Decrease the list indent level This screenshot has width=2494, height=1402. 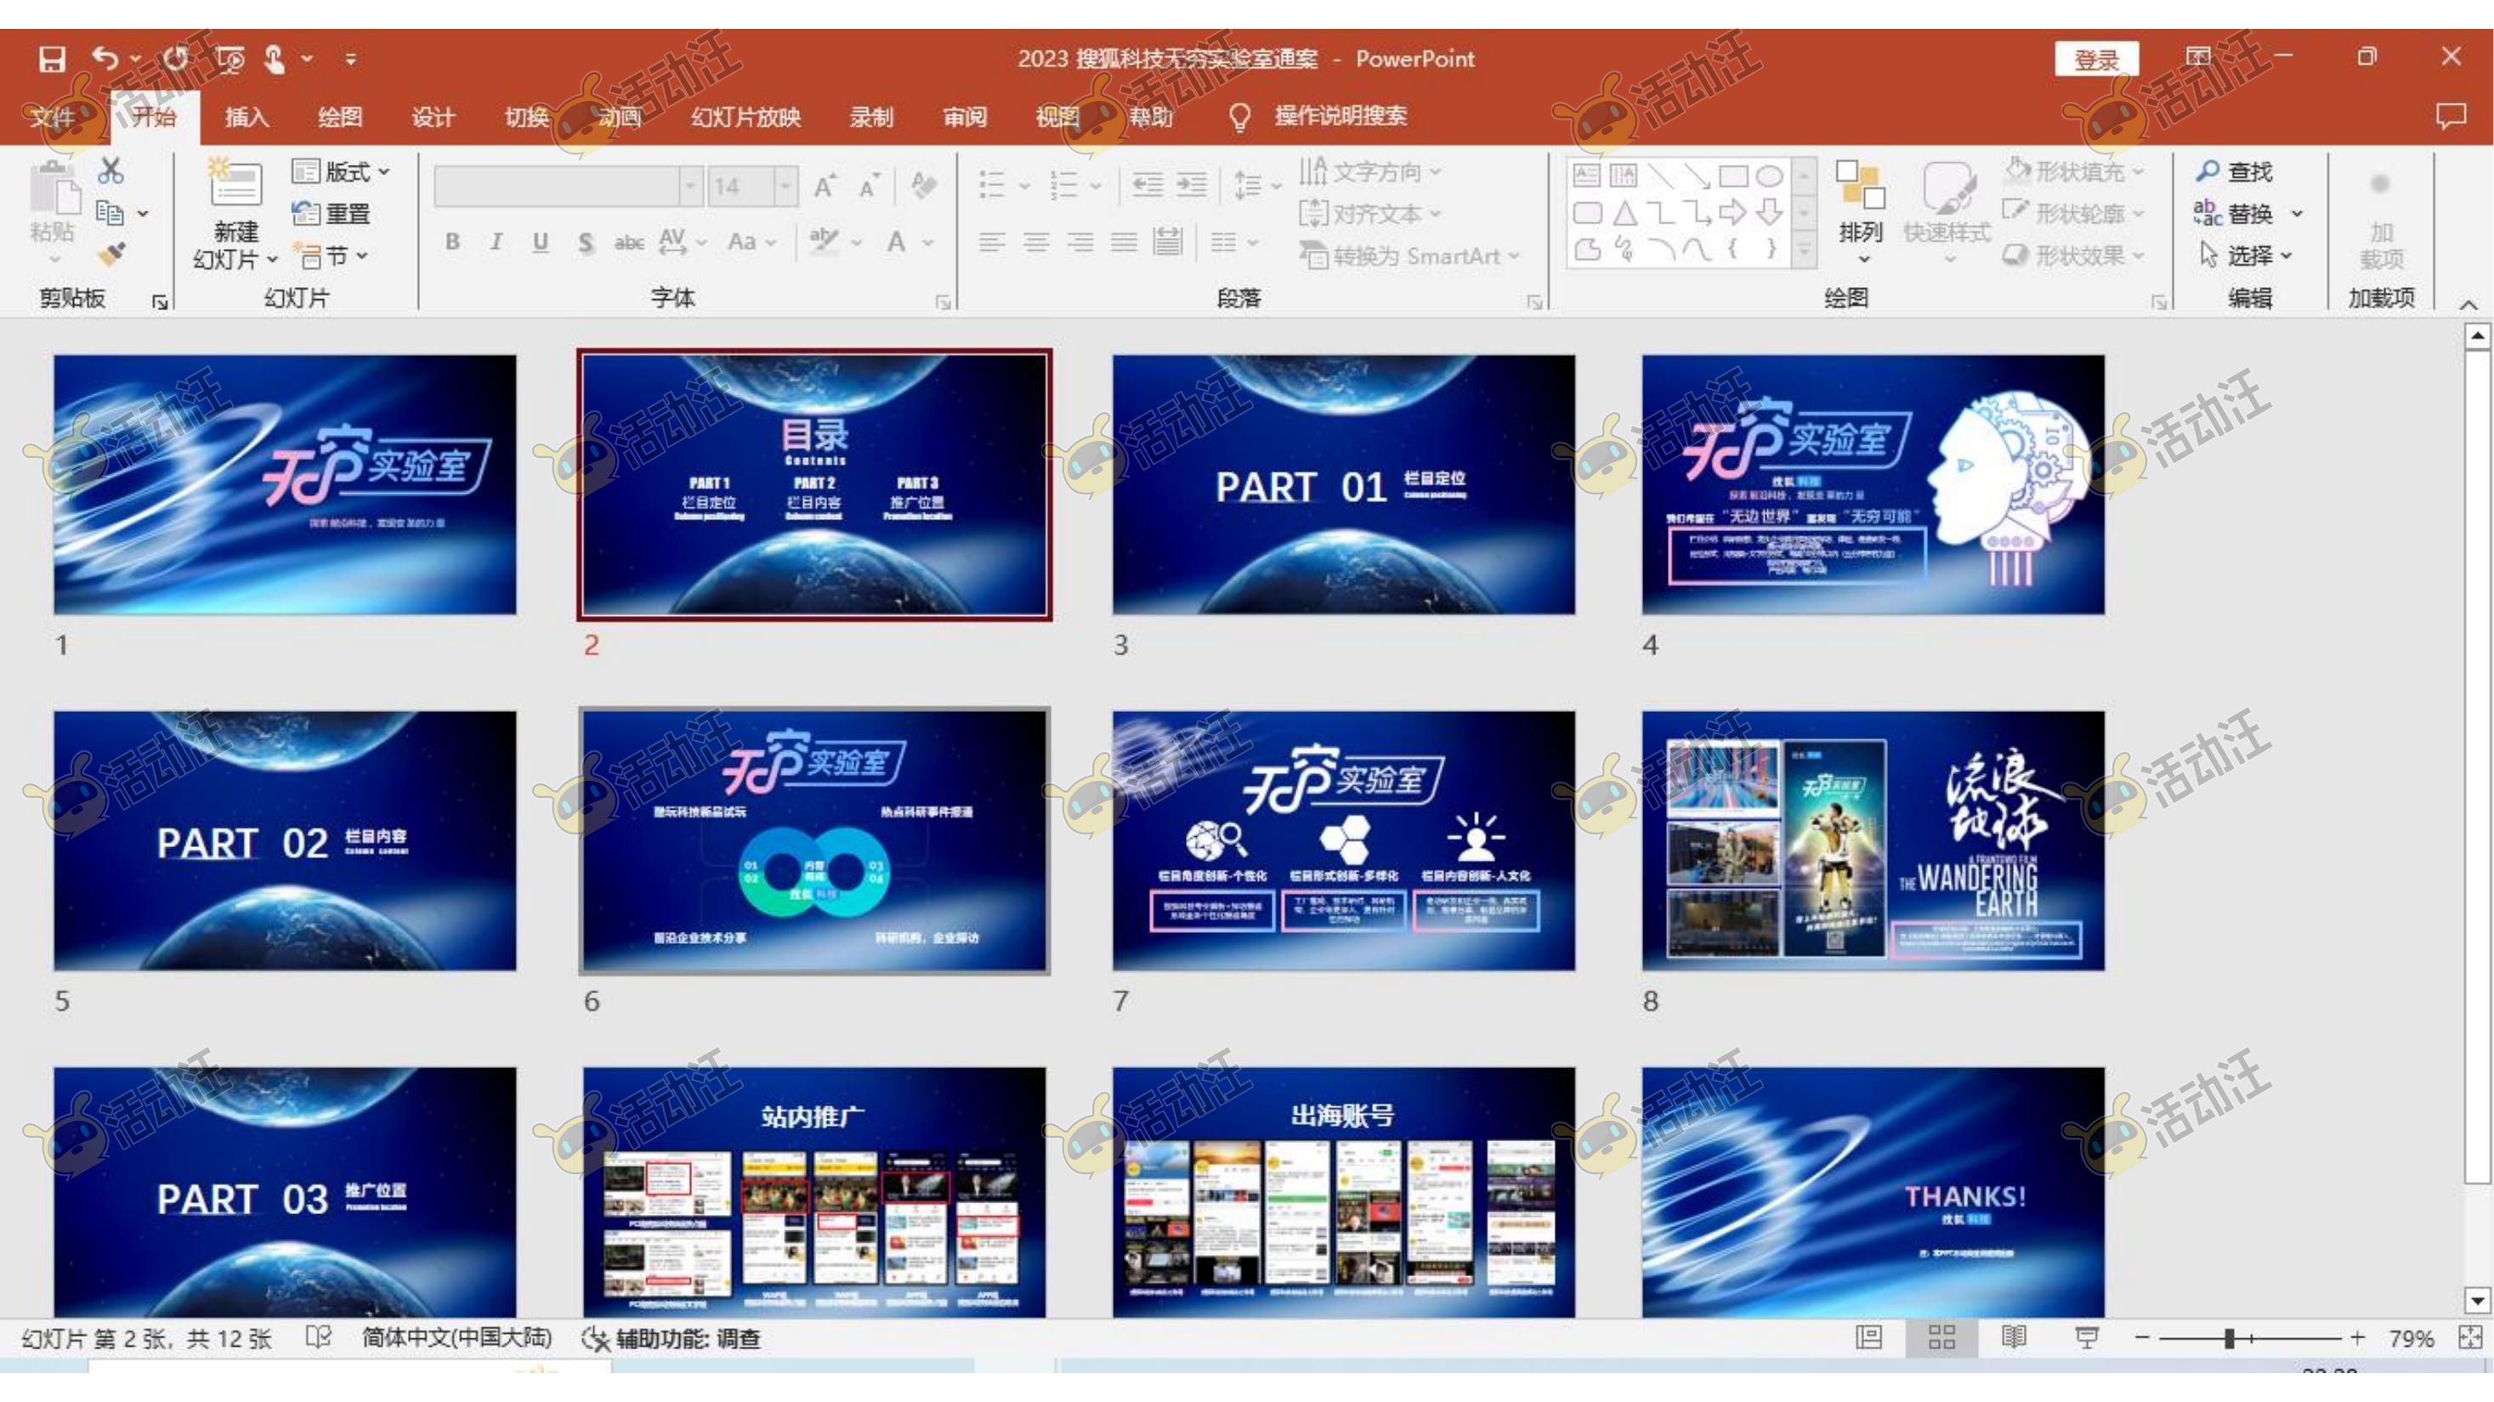[x=1147, y=184]
